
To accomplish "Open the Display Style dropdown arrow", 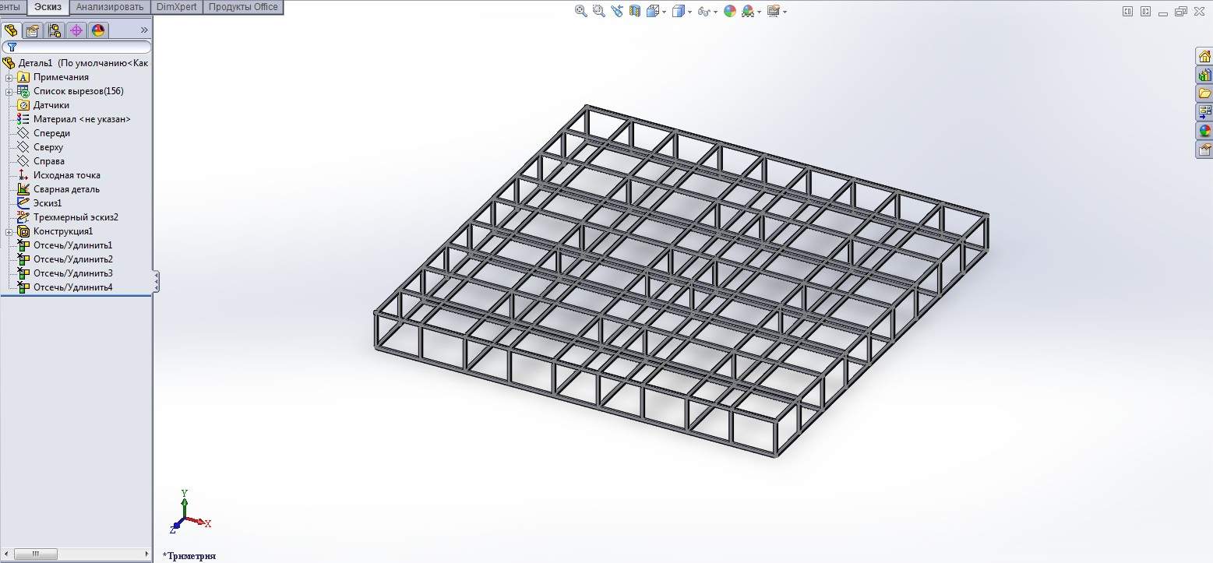I will pos(689,12).
